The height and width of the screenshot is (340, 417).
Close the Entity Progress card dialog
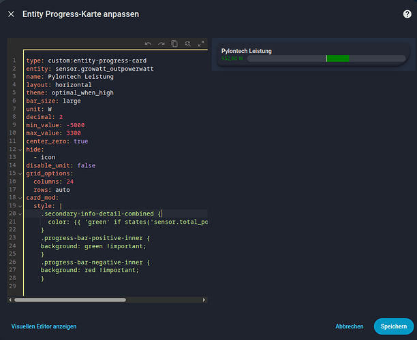point(11,14)
